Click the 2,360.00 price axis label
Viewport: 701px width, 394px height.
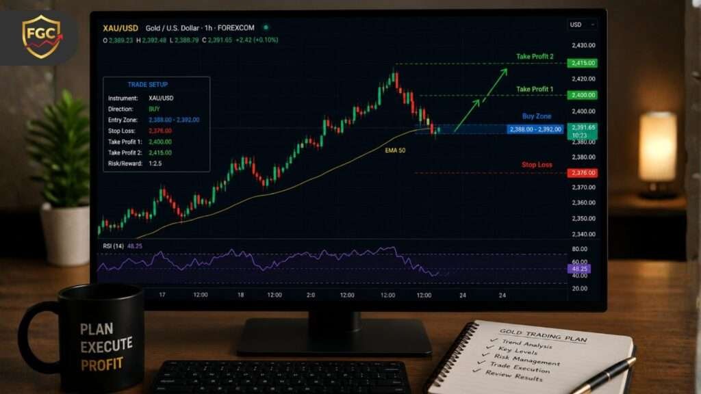583,202
